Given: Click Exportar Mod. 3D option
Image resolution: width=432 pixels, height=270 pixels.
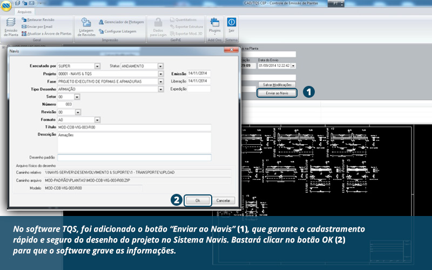Looking at the screenshot, I should coord(186,33).
